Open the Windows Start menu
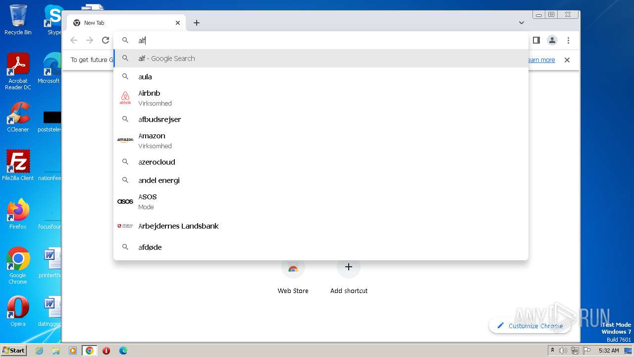Image resolution: width=634 pixels, height=357 pixels. [x=14, y=350]
